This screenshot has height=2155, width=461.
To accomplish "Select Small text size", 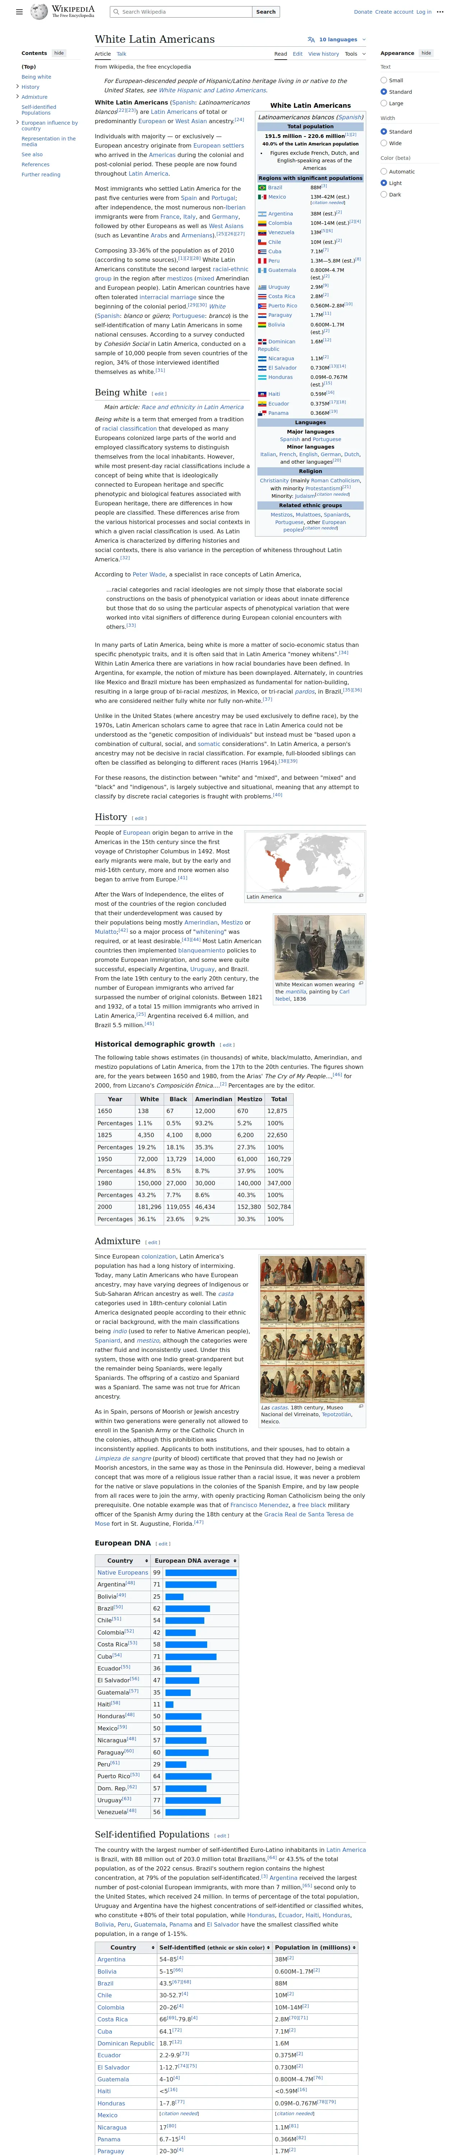I will [384, 80].
